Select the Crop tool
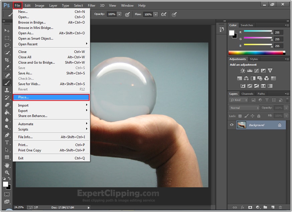292x212 pixels. 7,60
